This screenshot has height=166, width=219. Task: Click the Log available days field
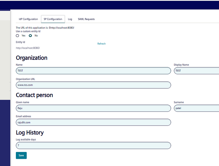(93, 145)
